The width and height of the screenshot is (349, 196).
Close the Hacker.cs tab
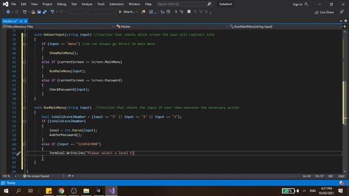point(26,21)
